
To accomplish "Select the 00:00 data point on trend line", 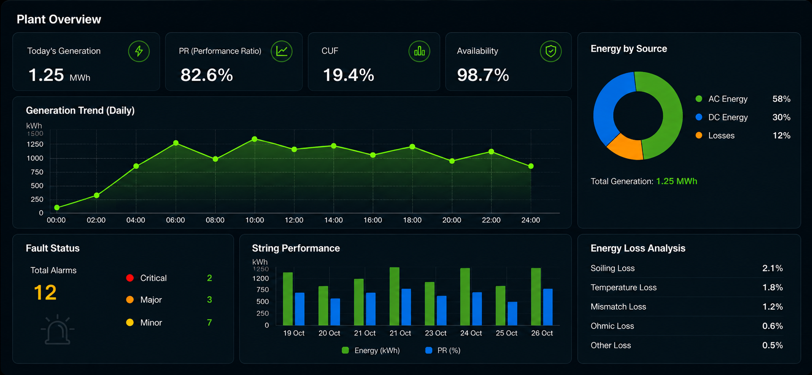I will tap(57, 208).
